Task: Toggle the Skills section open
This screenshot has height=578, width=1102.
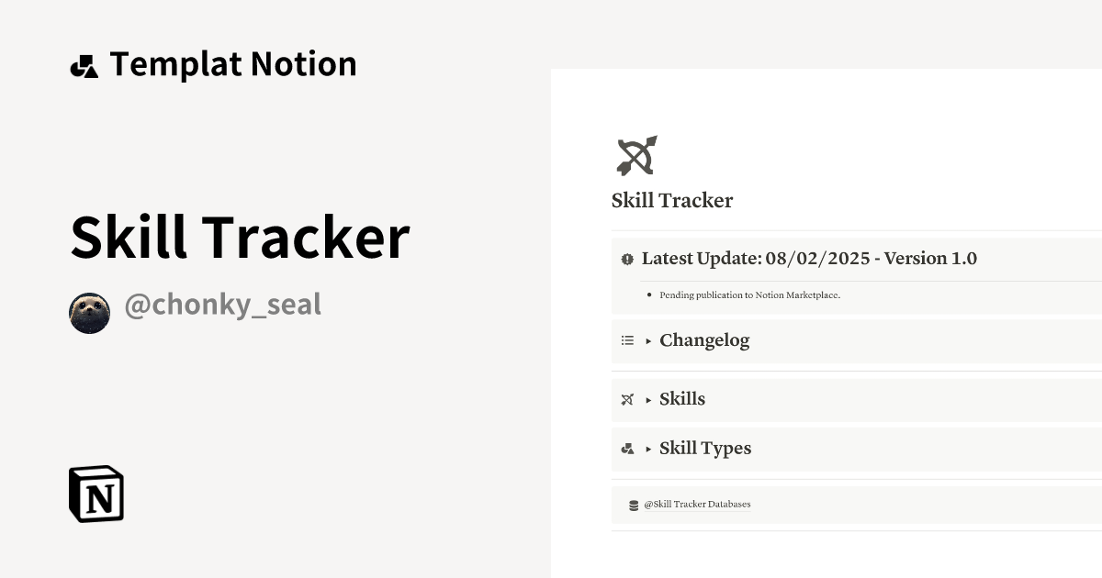Action: click(x=682, y=399)
